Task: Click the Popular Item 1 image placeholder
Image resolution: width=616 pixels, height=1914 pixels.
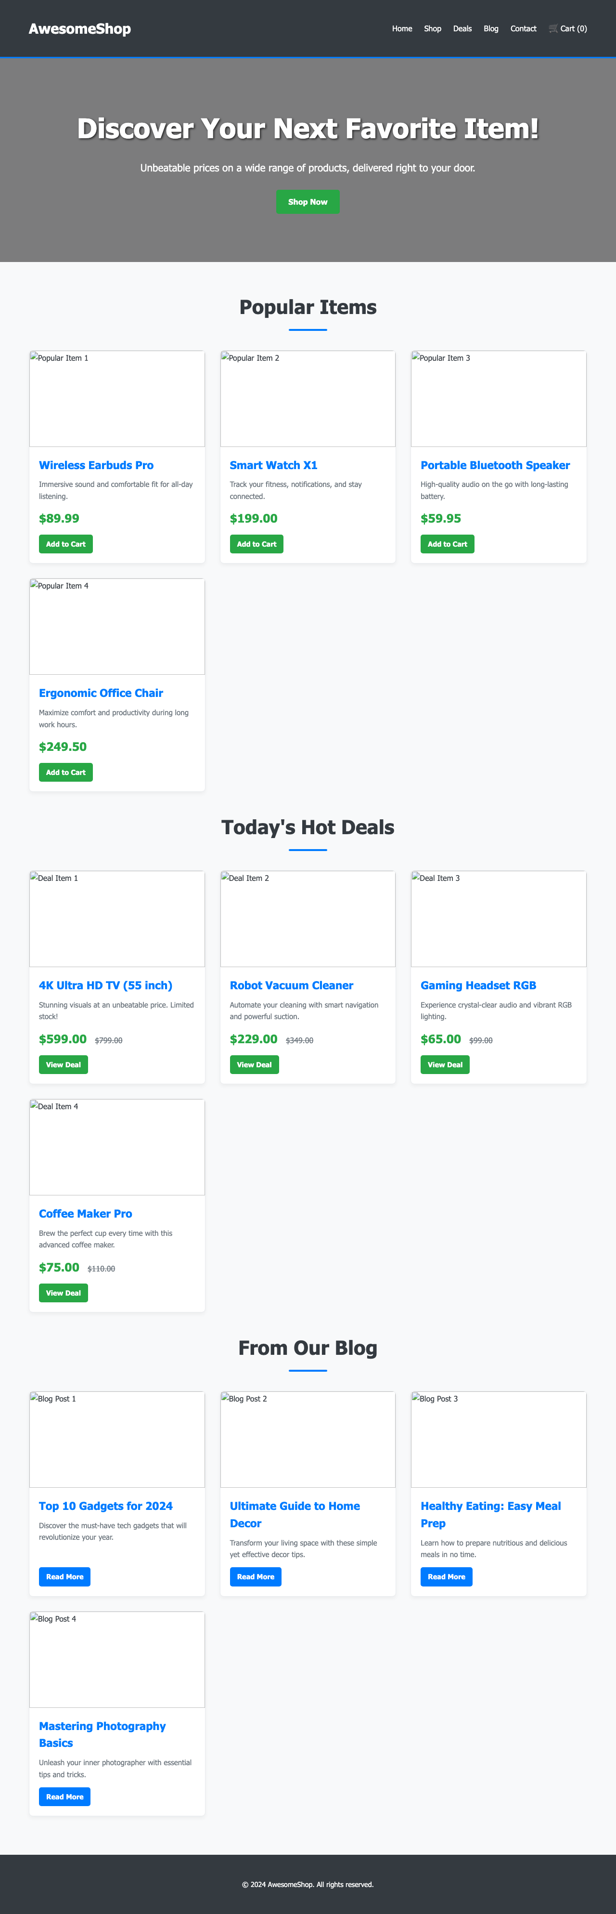Action: (x=116, y=398)
